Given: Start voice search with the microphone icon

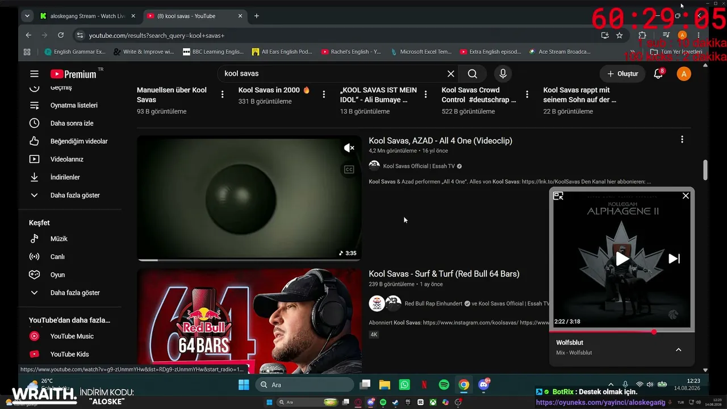Looking at the screenshot, I should pos(503,74).
